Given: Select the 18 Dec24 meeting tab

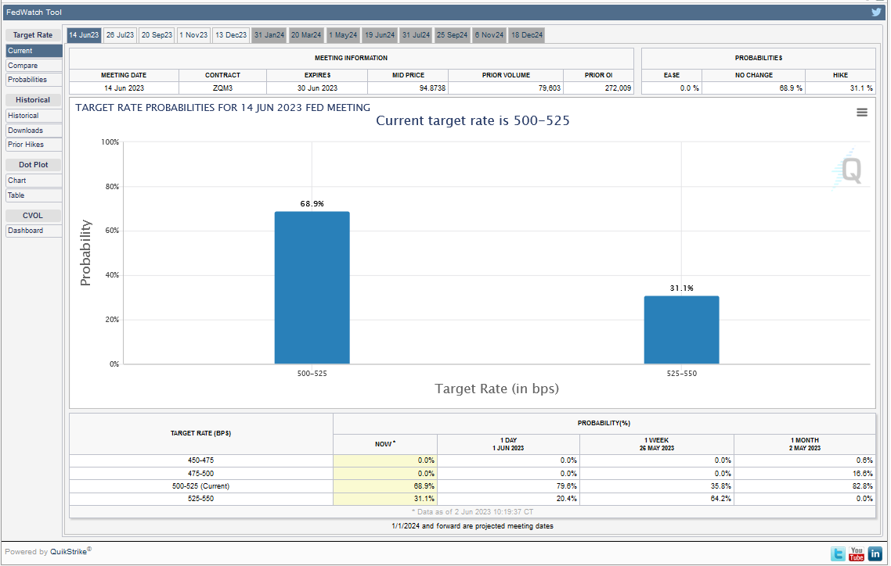Looking at the screenshot, I should click(527, 35).
